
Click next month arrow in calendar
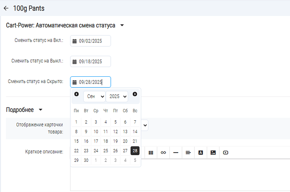[x=135, y=94]
